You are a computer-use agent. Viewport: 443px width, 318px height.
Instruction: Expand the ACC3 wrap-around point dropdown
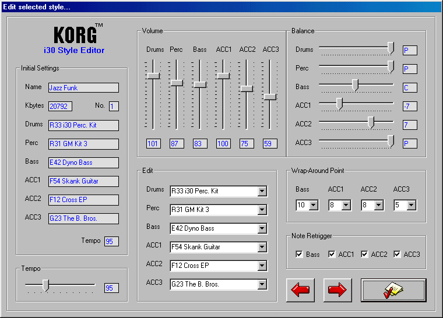(412, 205)
